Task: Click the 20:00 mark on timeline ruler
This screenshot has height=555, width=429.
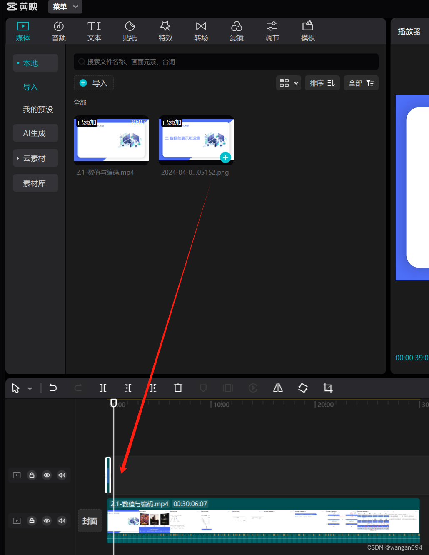Action: point(325,405)
